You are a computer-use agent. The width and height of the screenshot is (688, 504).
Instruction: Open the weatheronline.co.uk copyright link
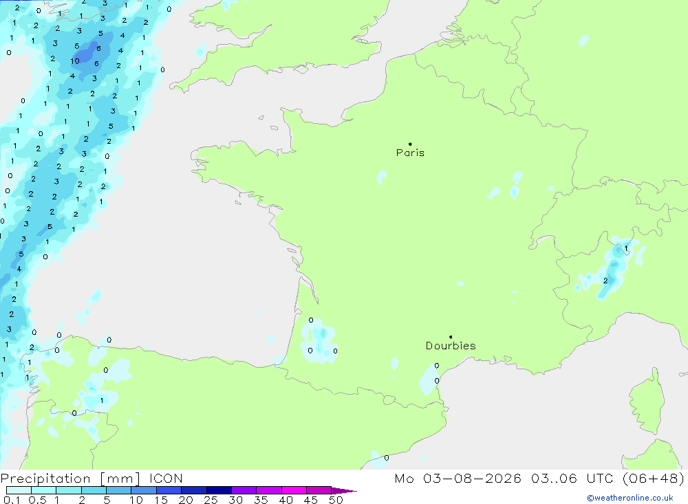click(x=630, y=498)
